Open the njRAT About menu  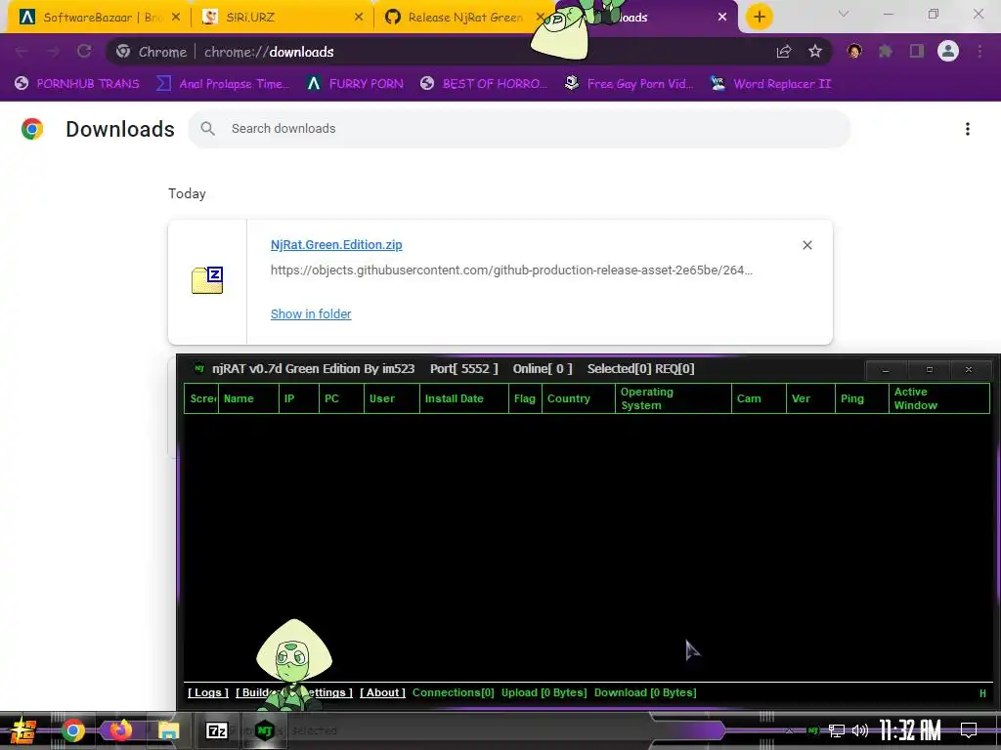point(382,692)
